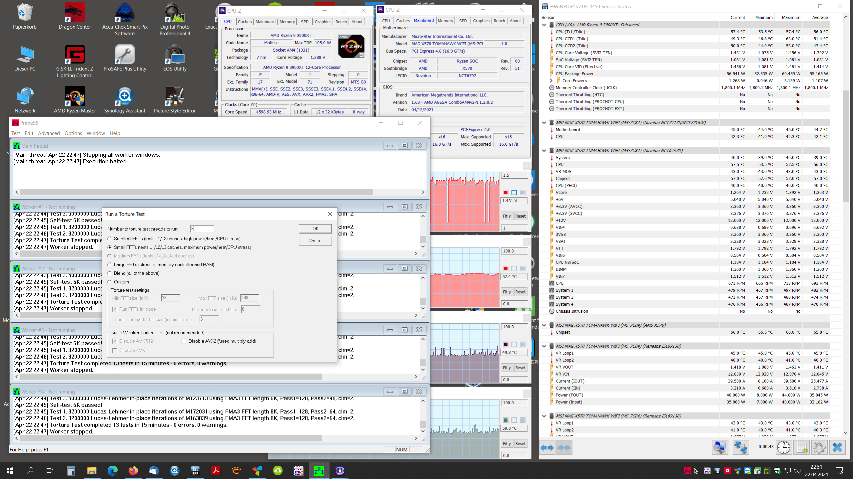Collapse MSI MAG X570 (AMD X570) group
Viewport: 853px width, 479px height.
click(x=544, y=325)
